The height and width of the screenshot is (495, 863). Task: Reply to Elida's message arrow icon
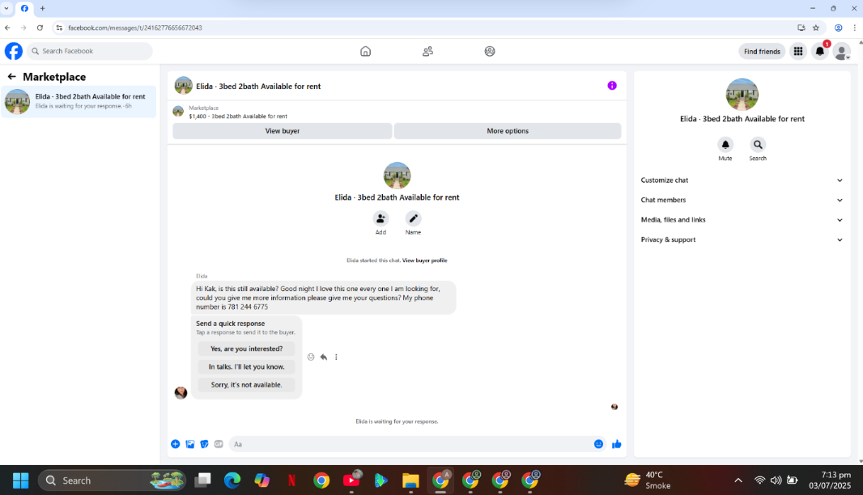(x=324, y=357)
